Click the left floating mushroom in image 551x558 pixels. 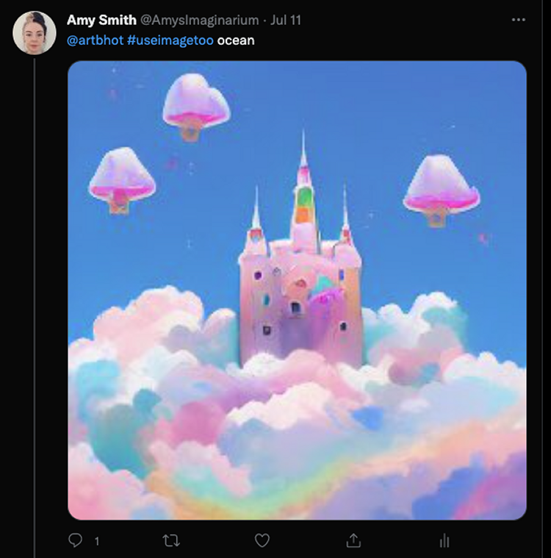coord(122,179)
